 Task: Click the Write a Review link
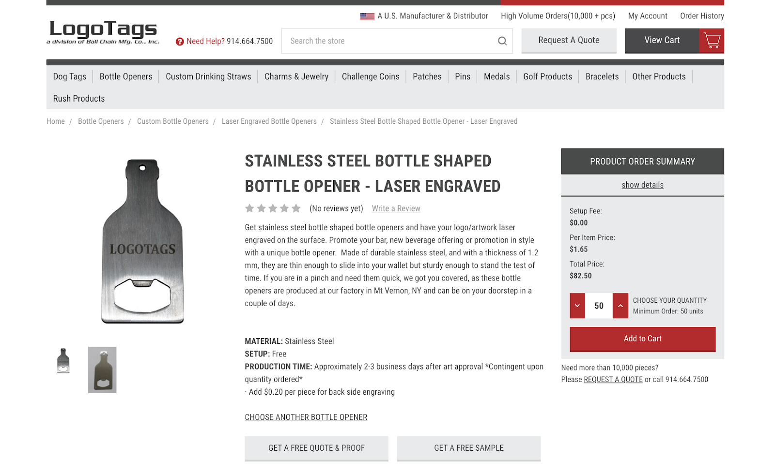pyautogui.click(x=396, y=208)
